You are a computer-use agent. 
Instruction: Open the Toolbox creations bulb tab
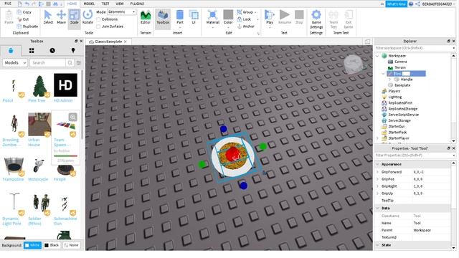(73, 51)
